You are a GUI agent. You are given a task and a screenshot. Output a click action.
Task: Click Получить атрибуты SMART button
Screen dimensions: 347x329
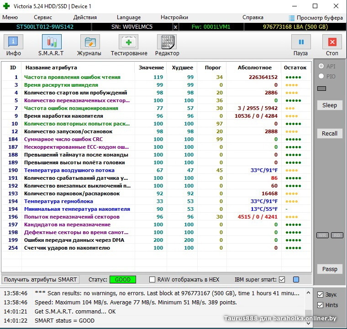point(41,280)
